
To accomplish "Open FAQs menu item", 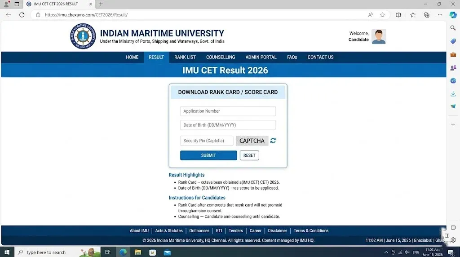I will click(x=292, y=57).
